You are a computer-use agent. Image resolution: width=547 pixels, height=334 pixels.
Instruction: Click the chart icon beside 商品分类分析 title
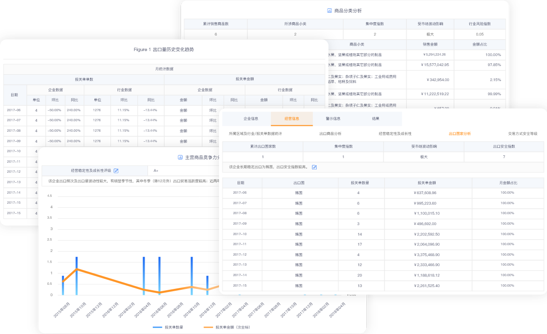click(330, 10)
